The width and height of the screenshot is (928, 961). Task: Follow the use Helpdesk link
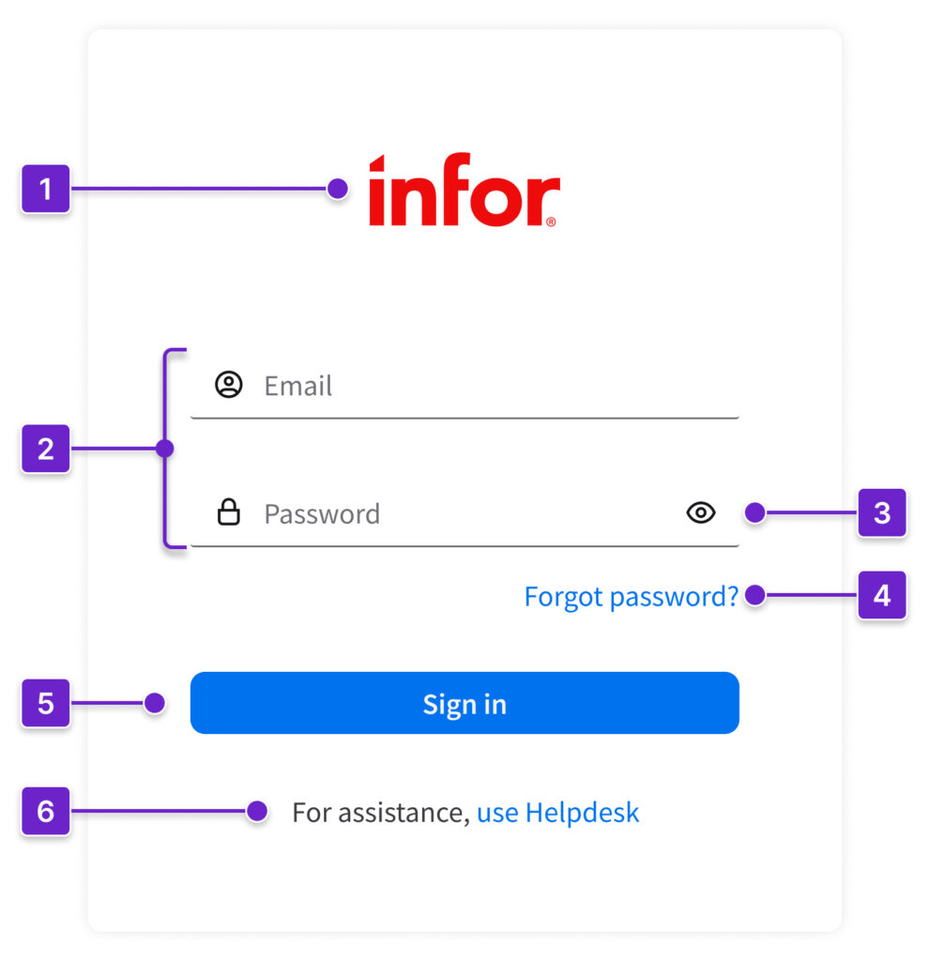[x=557, y=812]
